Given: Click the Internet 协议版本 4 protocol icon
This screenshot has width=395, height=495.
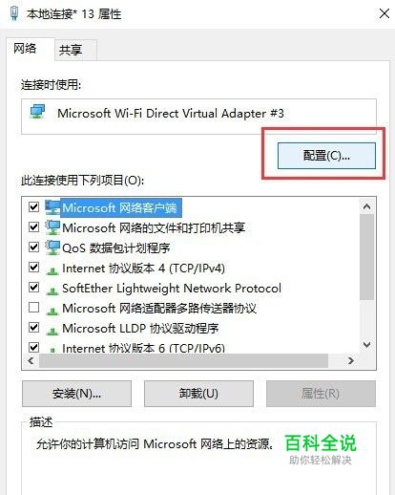Looking at the screenshot, I should click(x=52, y=270).
